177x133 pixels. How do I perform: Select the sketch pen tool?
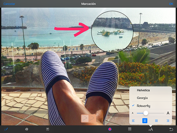(6, 129)
